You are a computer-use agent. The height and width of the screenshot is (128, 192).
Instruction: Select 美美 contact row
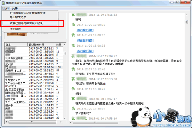(x=34, y=108)
